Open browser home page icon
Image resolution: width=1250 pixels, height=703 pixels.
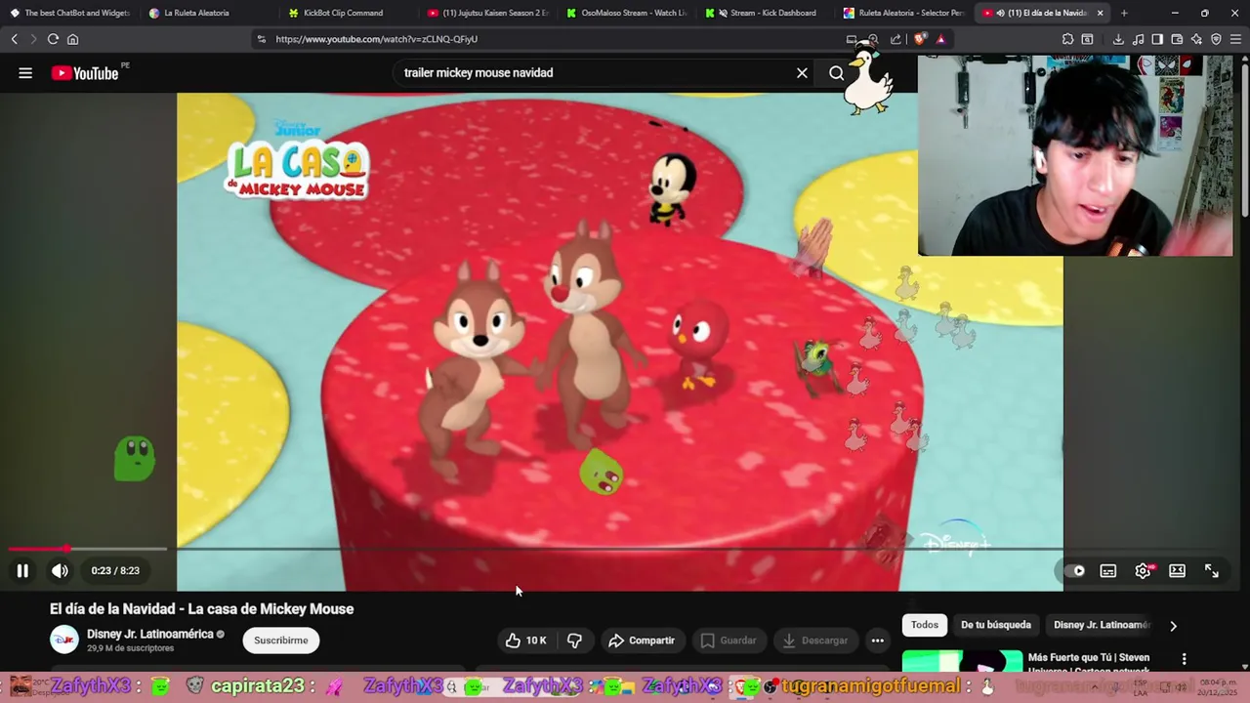[x=72, y=39]
